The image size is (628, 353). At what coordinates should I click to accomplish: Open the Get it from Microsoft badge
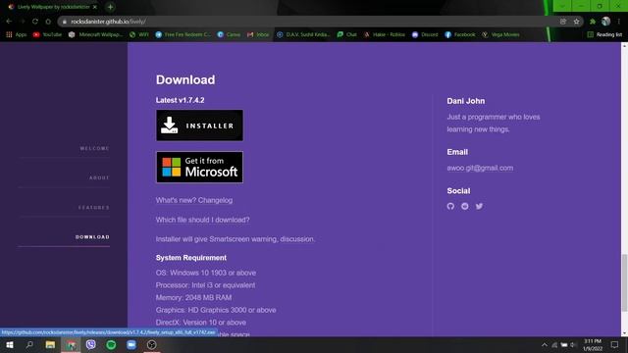tap(199, 167)
